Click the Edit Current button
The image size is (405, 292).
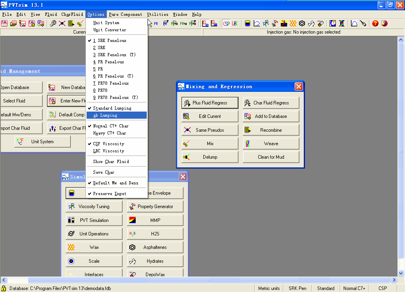point(210,116)
